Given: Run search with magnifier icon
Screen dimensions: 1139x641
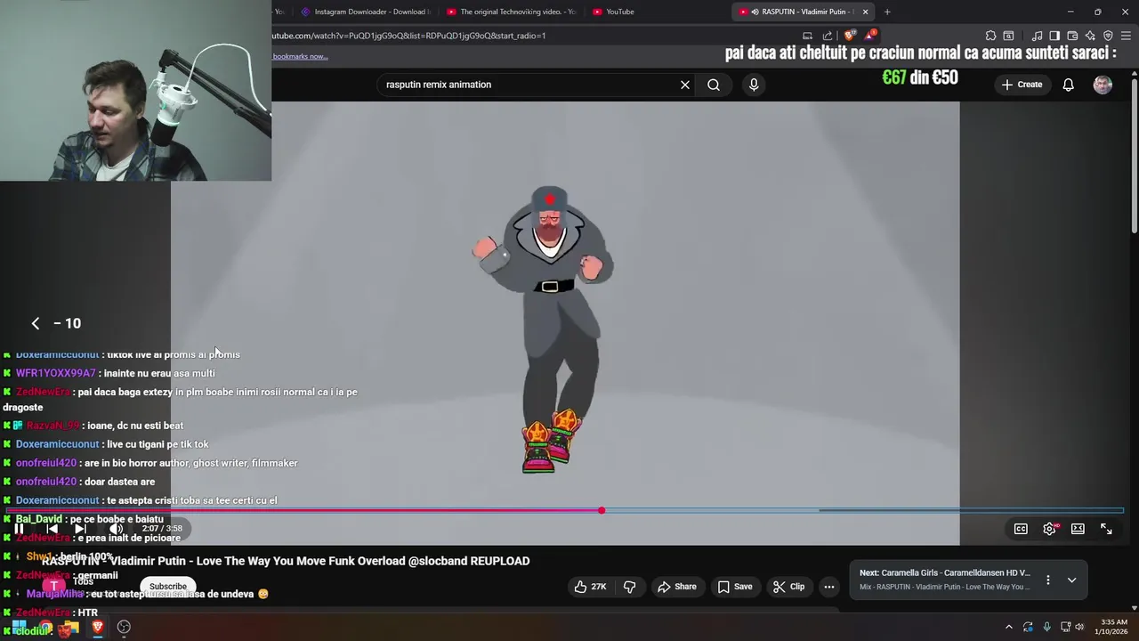Looking at the screenshot, I should [x=714, y=85].
